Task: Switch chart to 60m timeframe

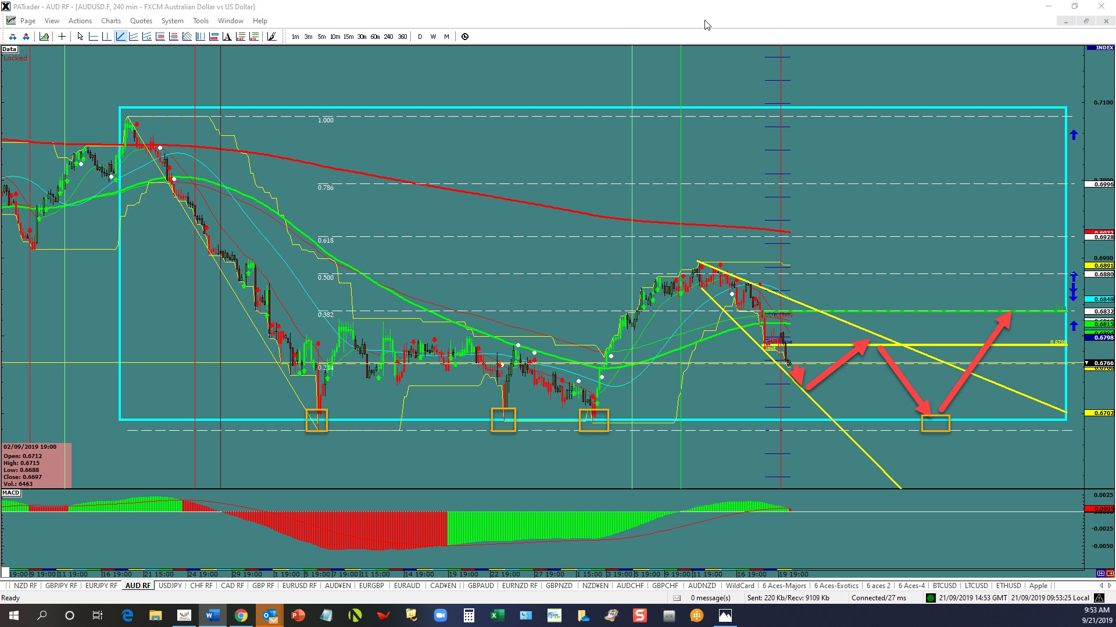Action: (375, 37)
